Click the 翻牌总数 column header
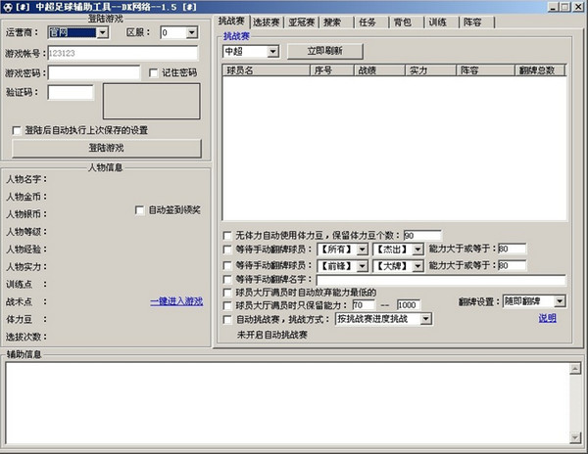 point(540,70)
